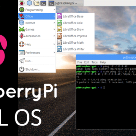Launch LibreOffice Base from submenu
Image resolution: width=136 pixels, height=136 pixels.
click(x=75, y=16)
